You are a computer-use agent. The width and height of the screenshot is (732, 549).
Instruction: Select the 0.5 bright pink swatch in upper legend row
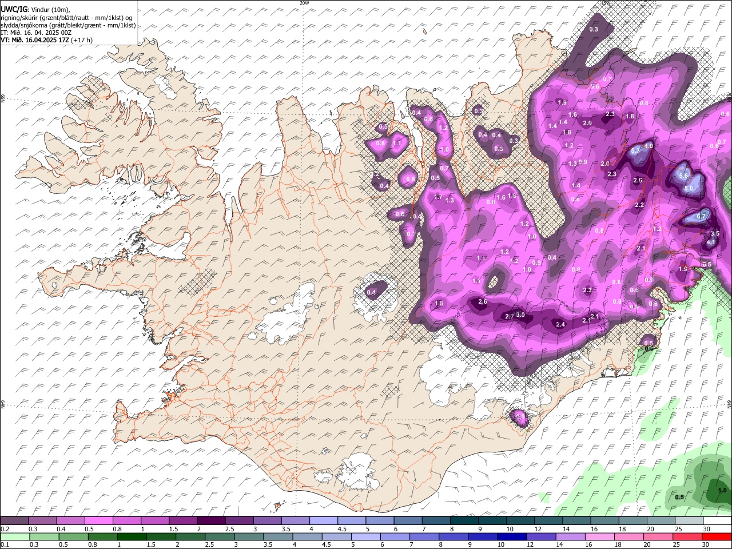98,521
